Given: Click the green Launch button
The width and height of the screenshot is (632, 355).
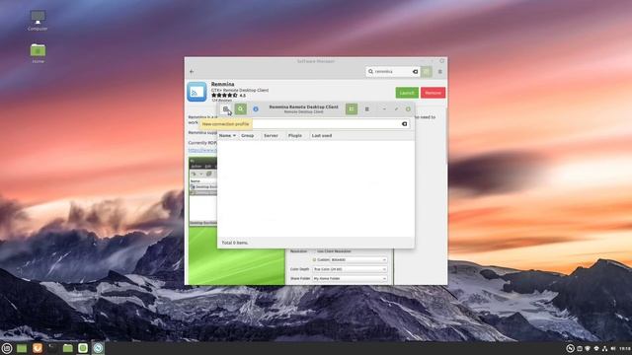Looking at the screenshot, I should click(407, 93).
